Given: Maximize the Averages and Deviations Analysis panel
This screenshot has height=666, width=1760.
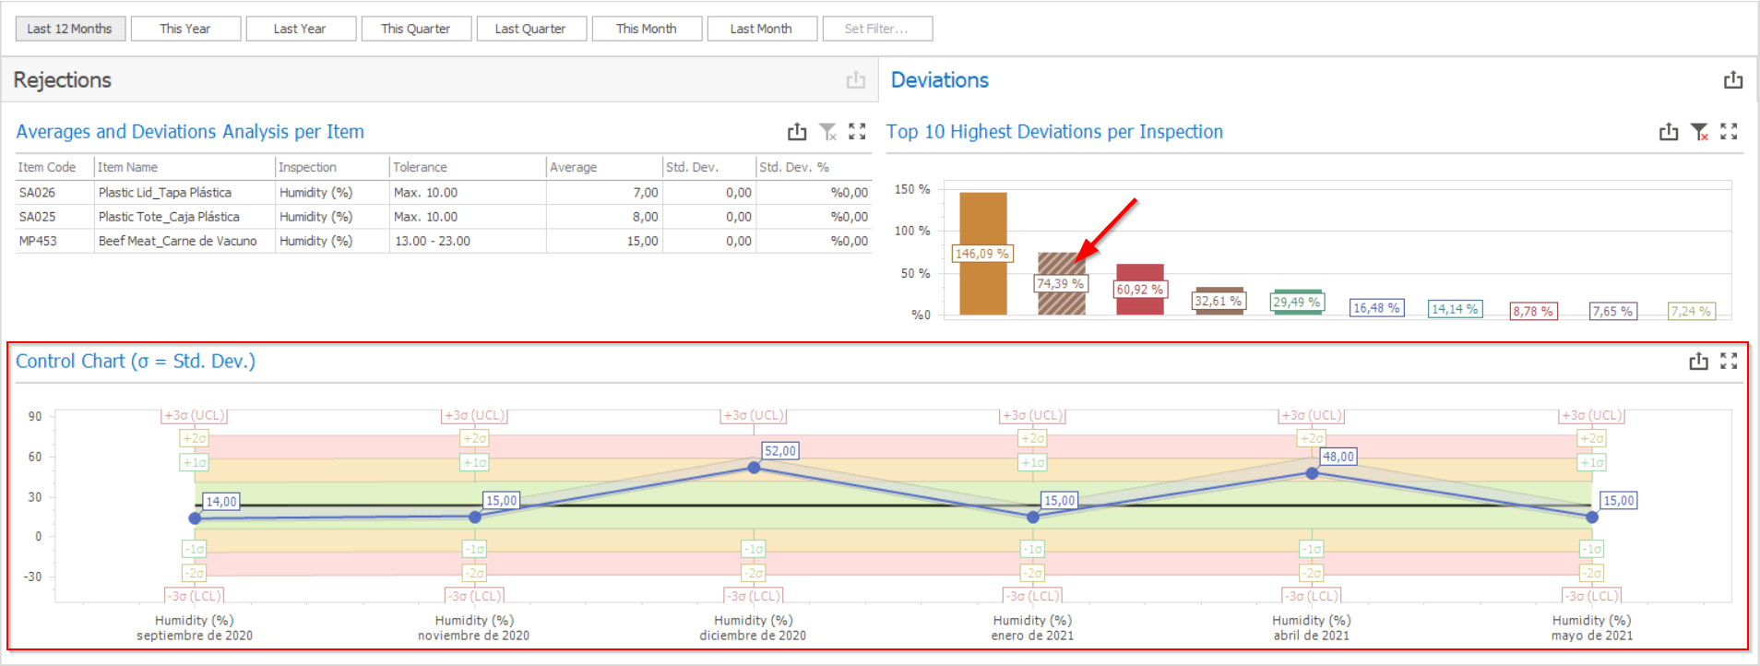Looking at the screenshot, I should coord(857,132).
